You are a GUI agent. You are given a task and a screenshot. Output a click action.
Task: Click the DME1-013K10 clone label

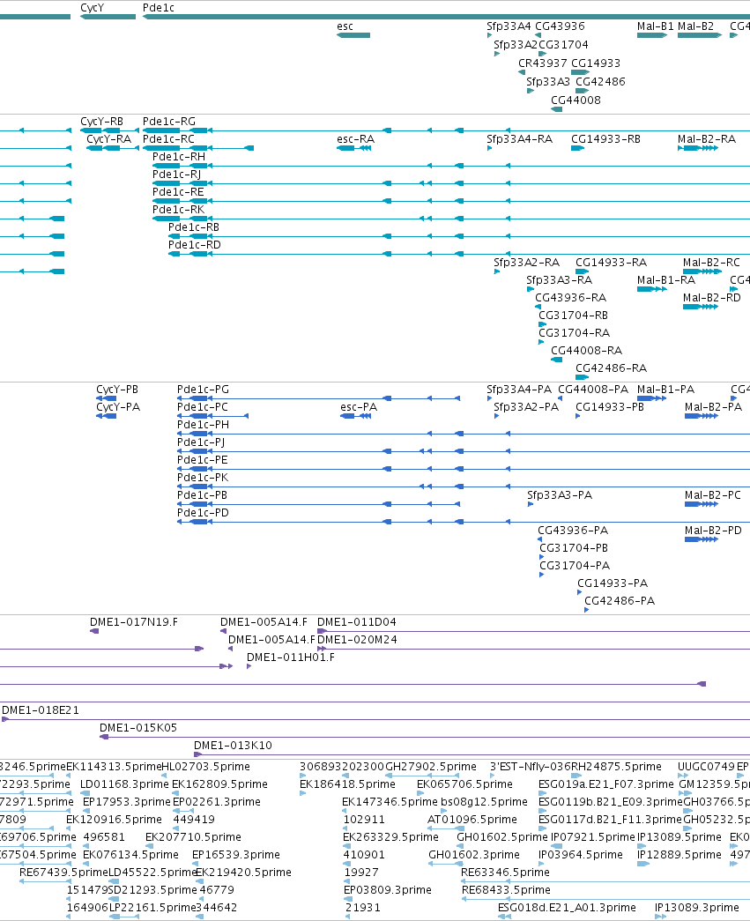(x=233, y=745)
